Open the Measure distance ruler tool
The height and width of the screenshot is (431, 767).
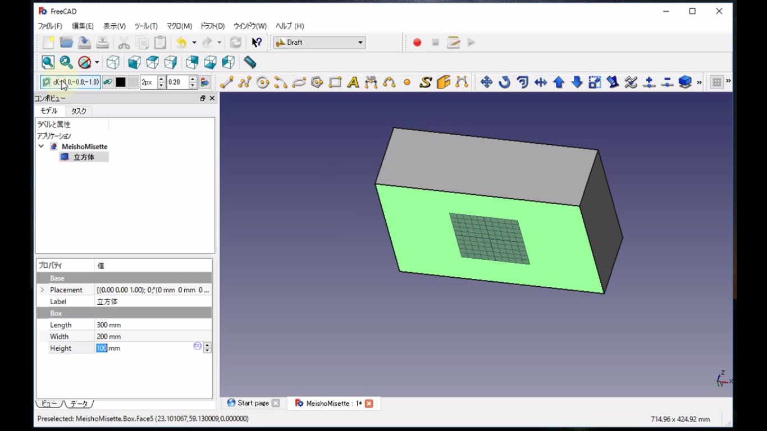point(250,62)
